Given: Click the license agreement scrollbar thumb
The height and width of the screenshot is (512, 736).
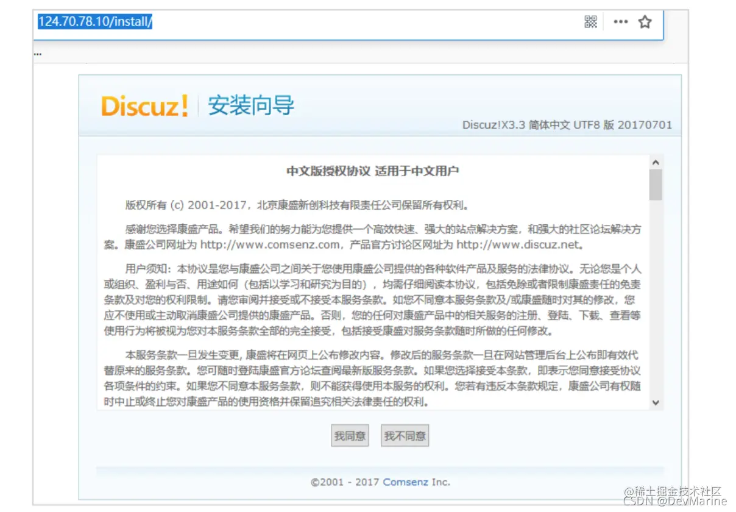Looking at the screenshot, I should tap(656, 185).
